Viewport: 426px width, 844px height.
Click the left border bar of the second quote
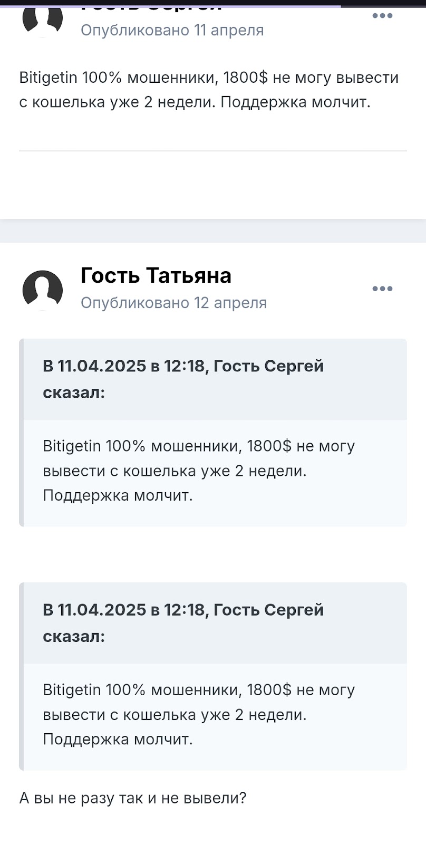click(x=21, y=676)
